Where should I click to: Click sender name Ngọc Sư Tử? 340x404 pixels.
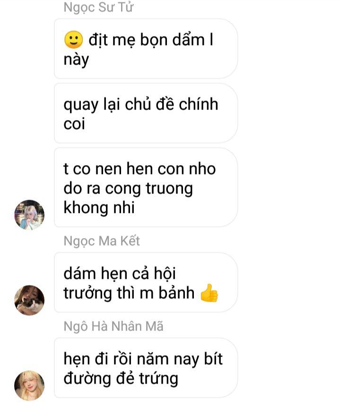click(98, 7)
